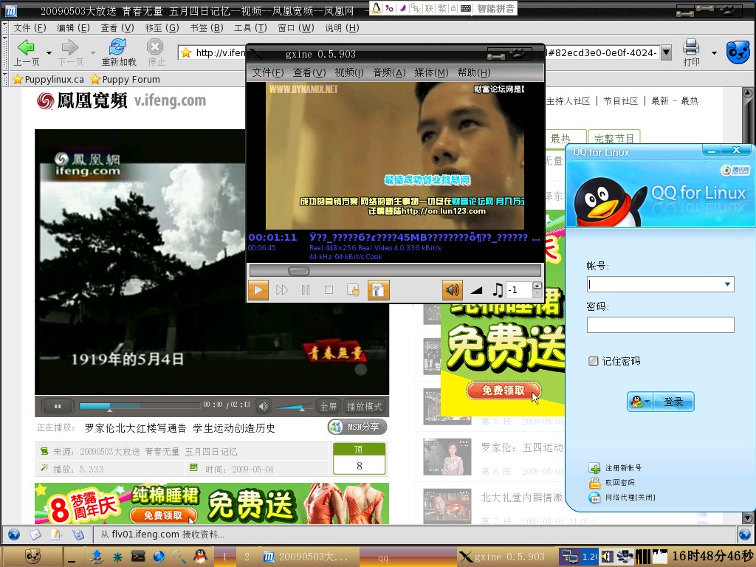
Task: Click gxine volume ramp icon
Action: (477, 290)
